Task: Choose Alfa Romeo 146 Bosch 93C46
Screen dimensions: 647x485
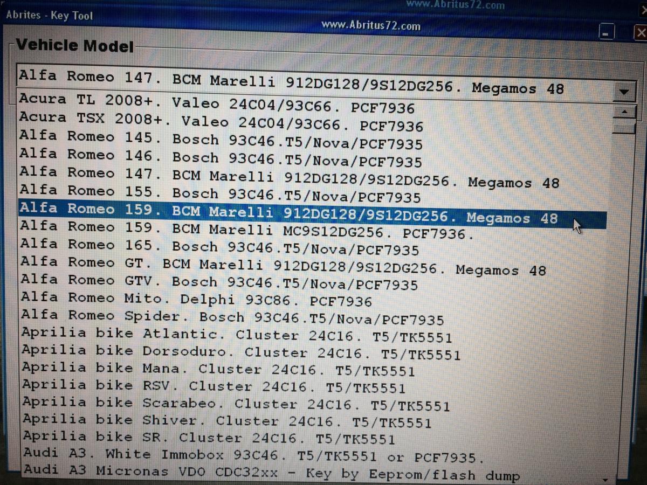Action: tap(221, 158)
